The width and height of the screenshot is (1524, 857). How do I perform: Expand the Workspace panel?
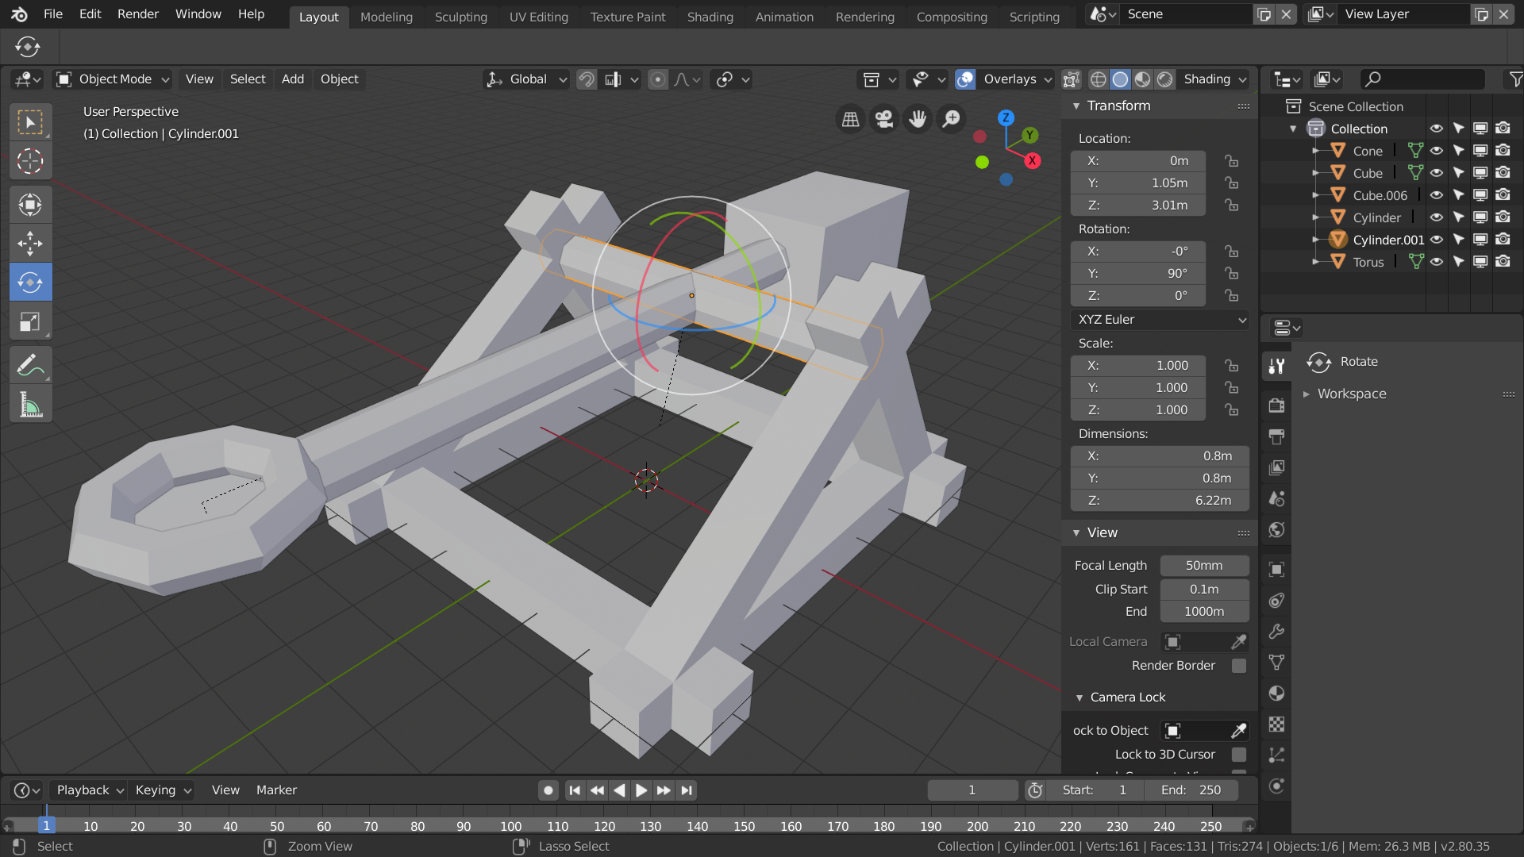point(1307,394)
